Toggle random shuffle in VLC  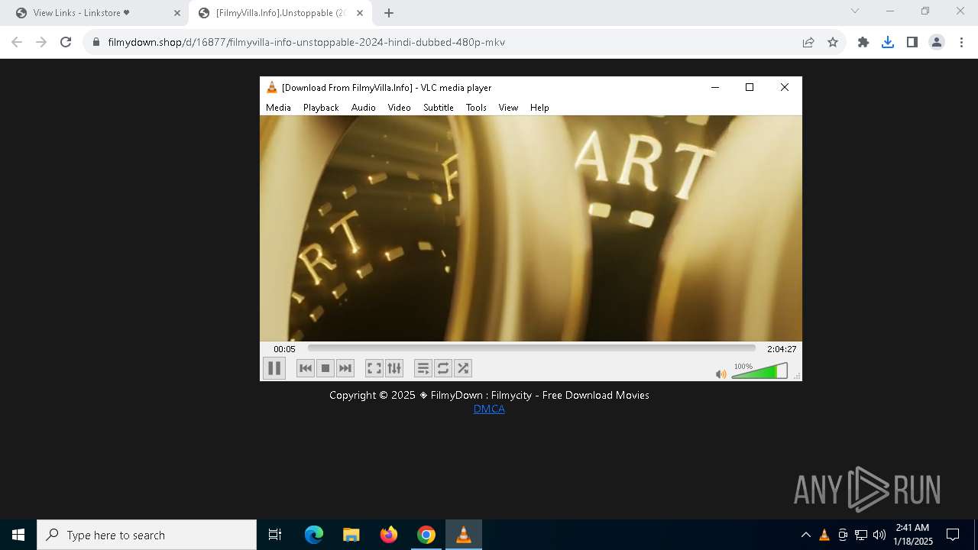463,368
